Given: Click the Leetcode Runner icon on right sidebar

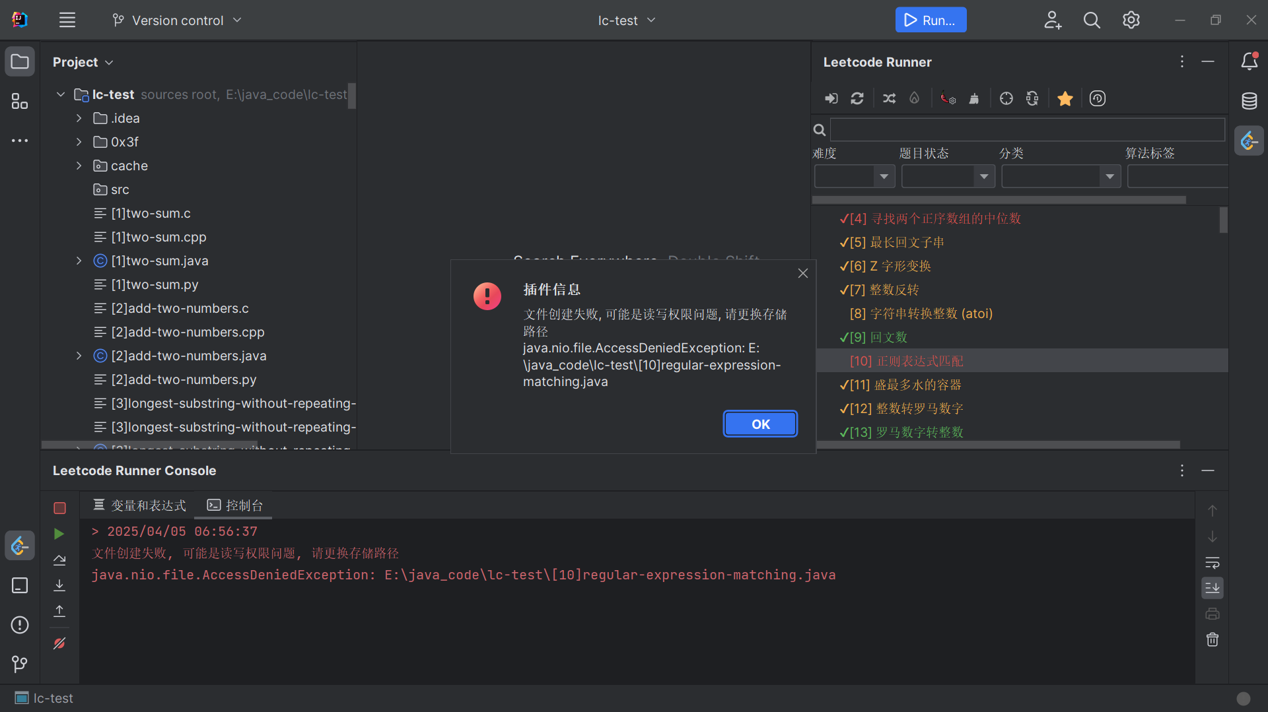Looking at the screenshot, I should (x=1249, y=141).
